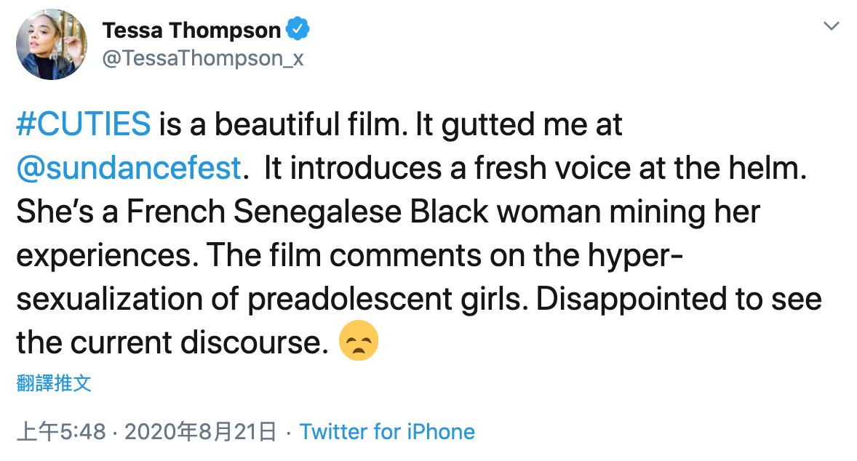Click "French Senegalese" in the tweet text
Viewport: 857px width, 461px height.
click(265, 212)
